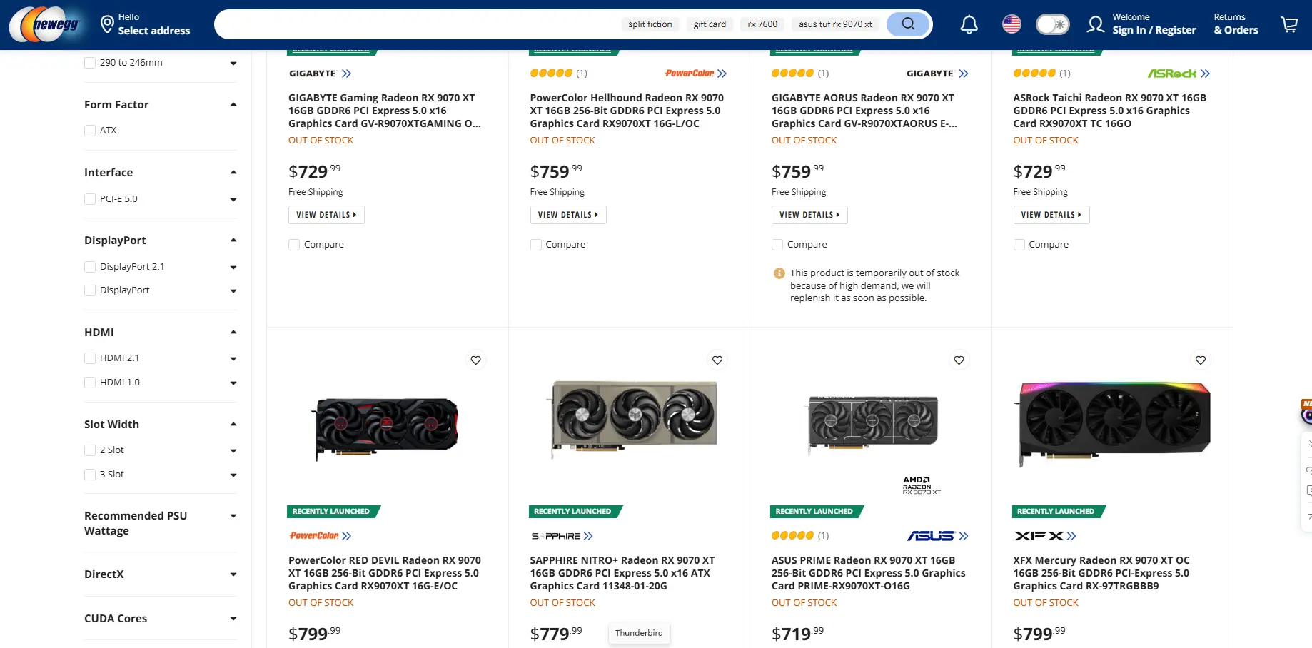Open XFX Mercury Radeon RX 9070 XT title
This screenshot has height=648, width=1312.
click(x=1101, y=573)
